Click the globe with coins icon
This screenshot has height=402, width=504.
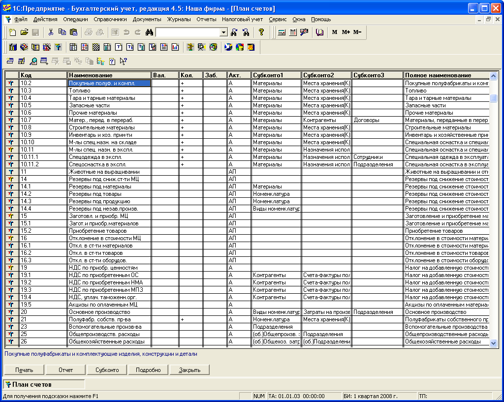(x=240, y=47)
